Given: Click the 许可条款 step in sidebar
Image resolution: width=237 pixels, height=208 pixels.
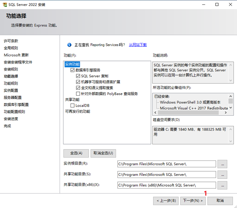Looking at the screenshot, I should coord(11,41).
